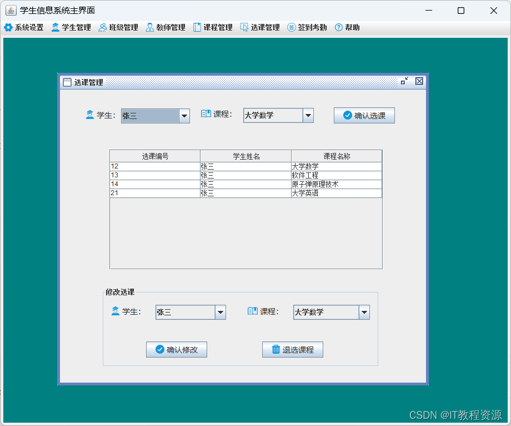This screenshot has width=511, height=426.
Task: Open the 学生管理 menu
Action: coord(71,27)
